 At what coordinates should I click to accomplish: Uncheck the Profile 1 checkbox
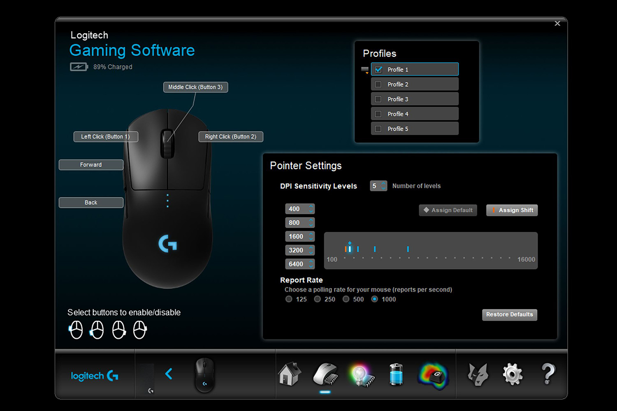click(x=378, y=69)
